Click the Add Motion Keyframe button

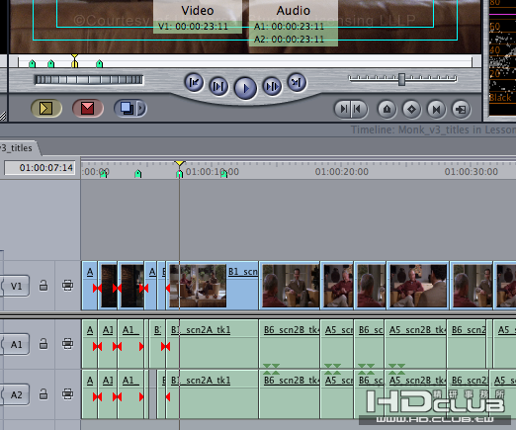click(x=411, y=109)
